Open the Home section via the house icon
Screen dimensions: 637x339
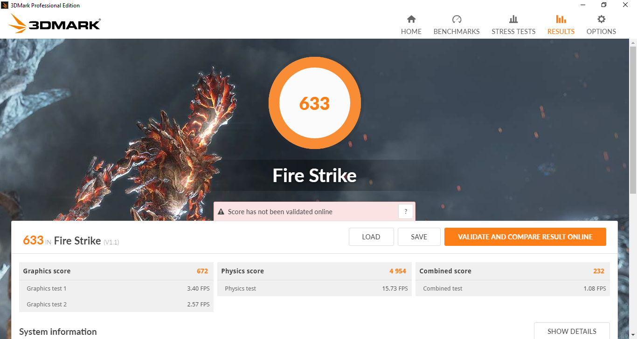pyautogui.click(x=411, y=19)
